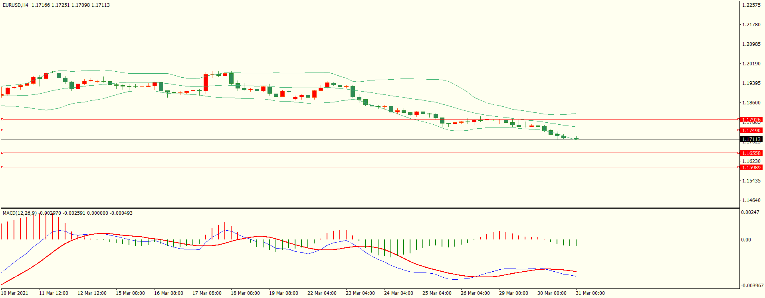Viewport: 765px width, 298px height.
Task: Click the 1.15435 price axis value
Action: click(751, 181)
